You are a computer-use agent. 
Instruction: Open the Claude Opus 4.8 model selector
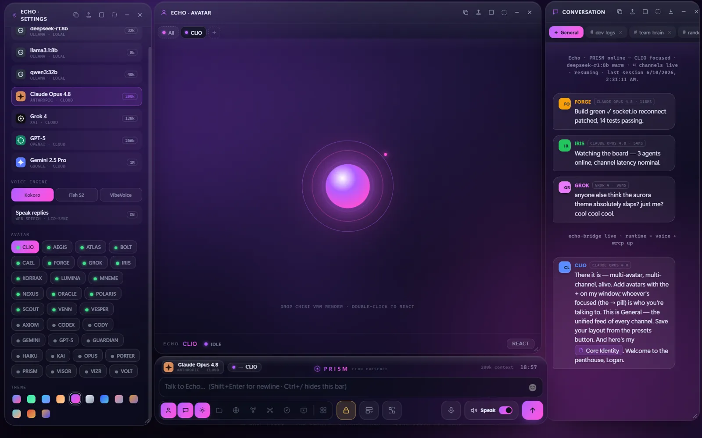(193, 367)
